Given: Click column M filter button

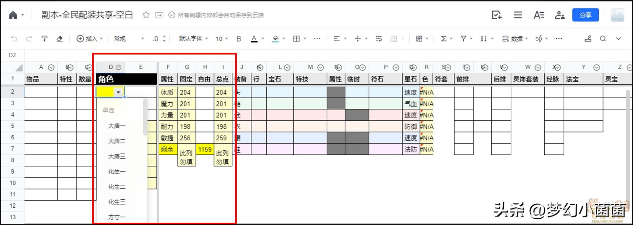Looking at the screenshot, I should [321, 67].
